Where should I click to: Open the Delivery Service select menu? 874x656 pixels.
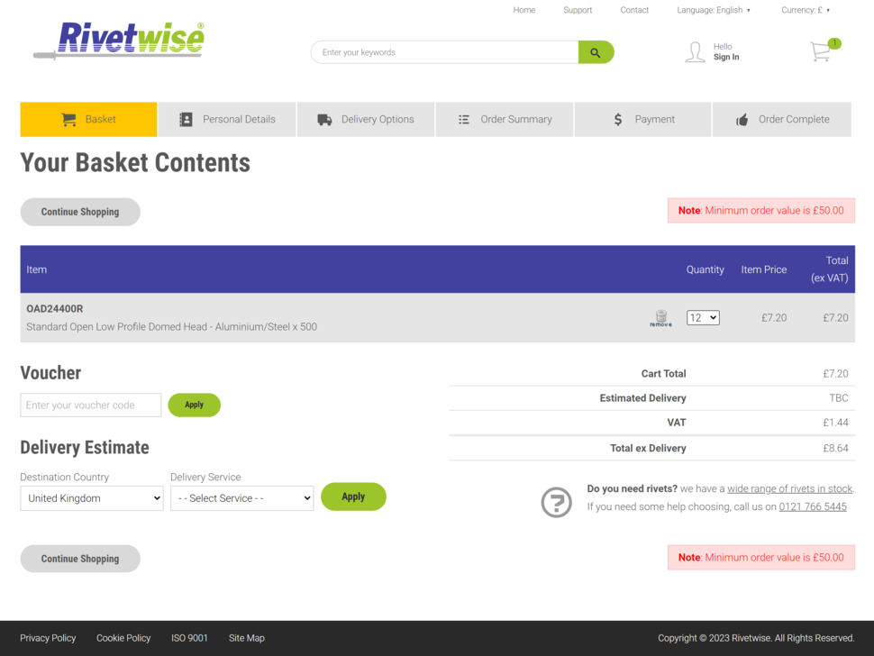click(x=242, y=498)
